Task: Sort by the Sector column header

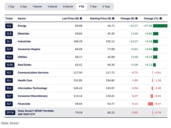Action: coord(22,19)
